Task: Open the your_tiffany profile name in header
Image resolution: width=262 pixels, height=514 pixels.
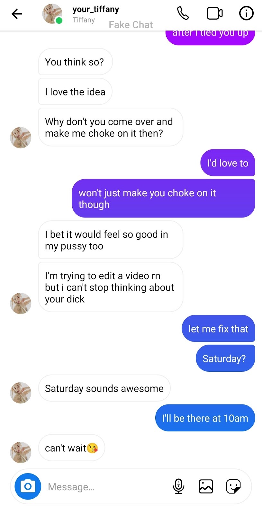Action: point(96,9)
